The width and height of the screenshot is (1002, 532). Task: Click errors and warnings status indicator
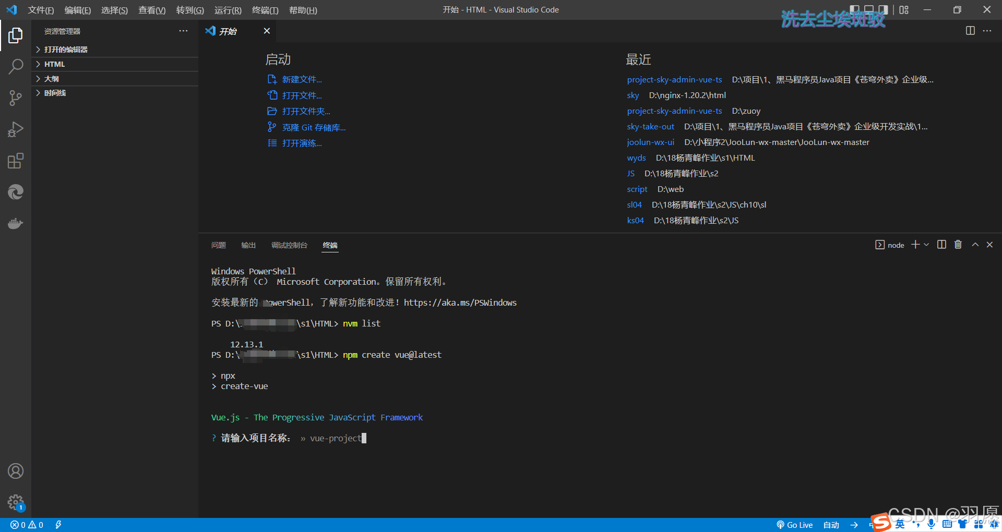27,525
